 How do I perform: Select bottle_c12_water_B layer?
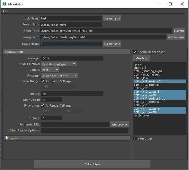click(x=160, y=92)
